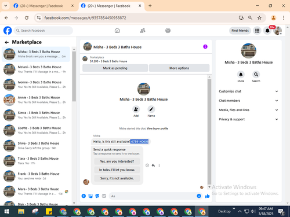The height and width of the screenshot is (217, 290).
Task: Select the second Messenger browser tab
Action: [x=111, y=6]
